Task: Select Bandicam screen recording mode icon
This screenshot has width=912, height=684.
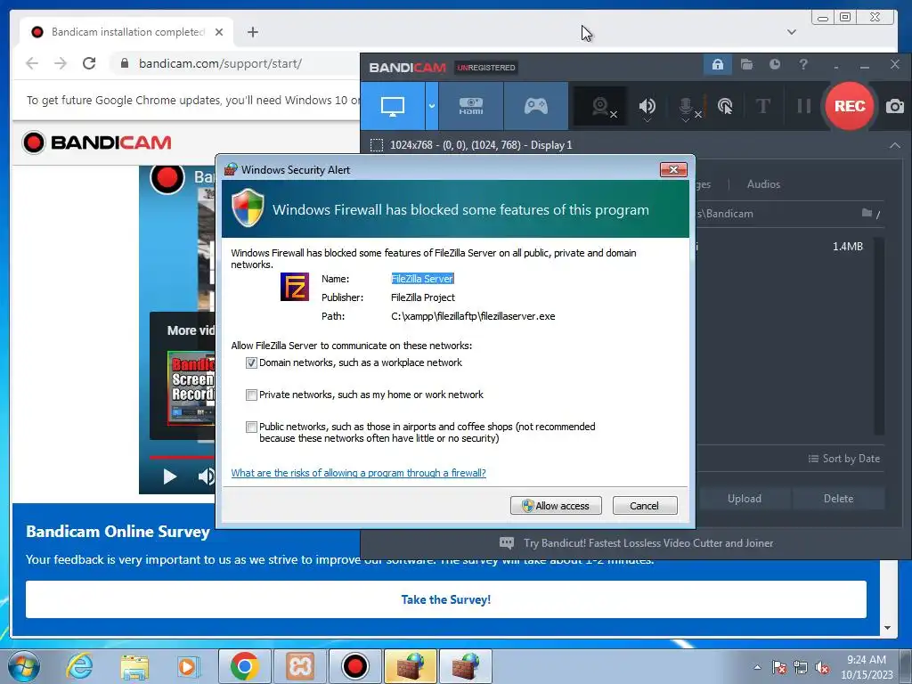Action: pos(393,106)
